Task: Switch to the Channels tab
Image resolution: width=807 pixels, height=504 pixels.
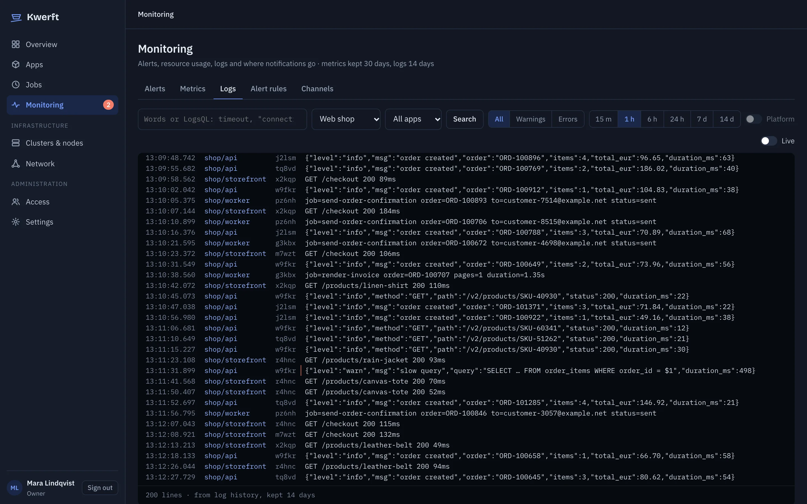Action: point(317,89)
